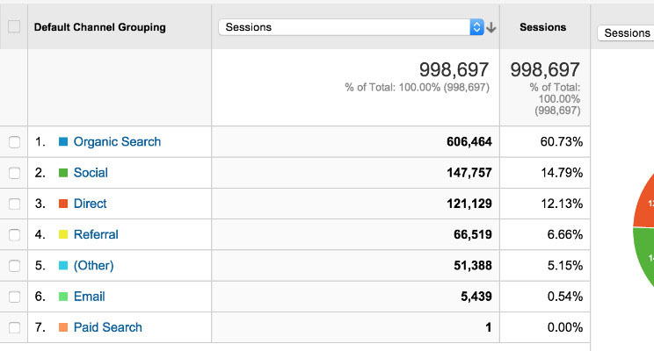The width and height of the screenshot is (654, 351).
Task: Click the green Social color square
Action: pos(63,173)
